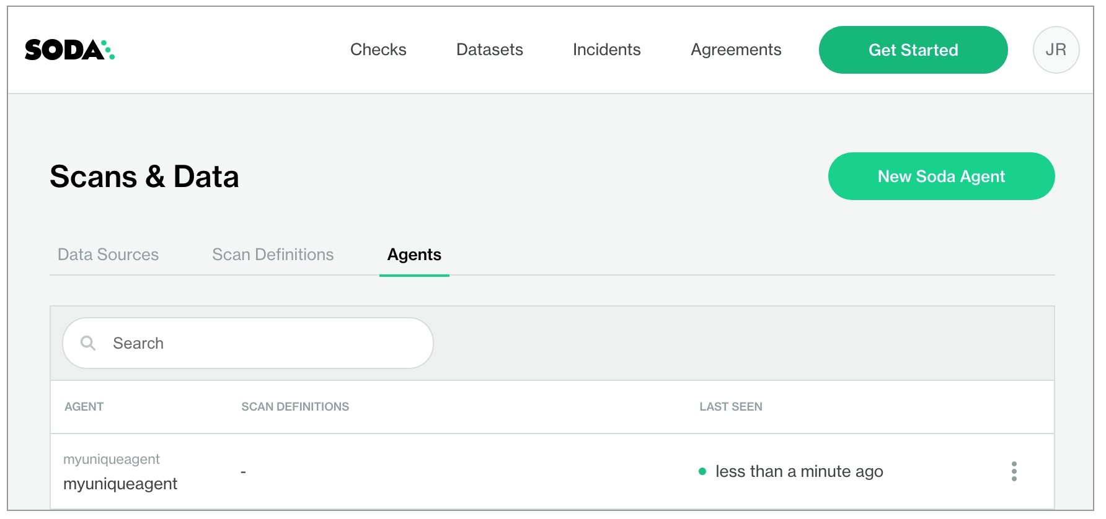
Task: Navigate to the Incidents page
Action: coord(606,50)
